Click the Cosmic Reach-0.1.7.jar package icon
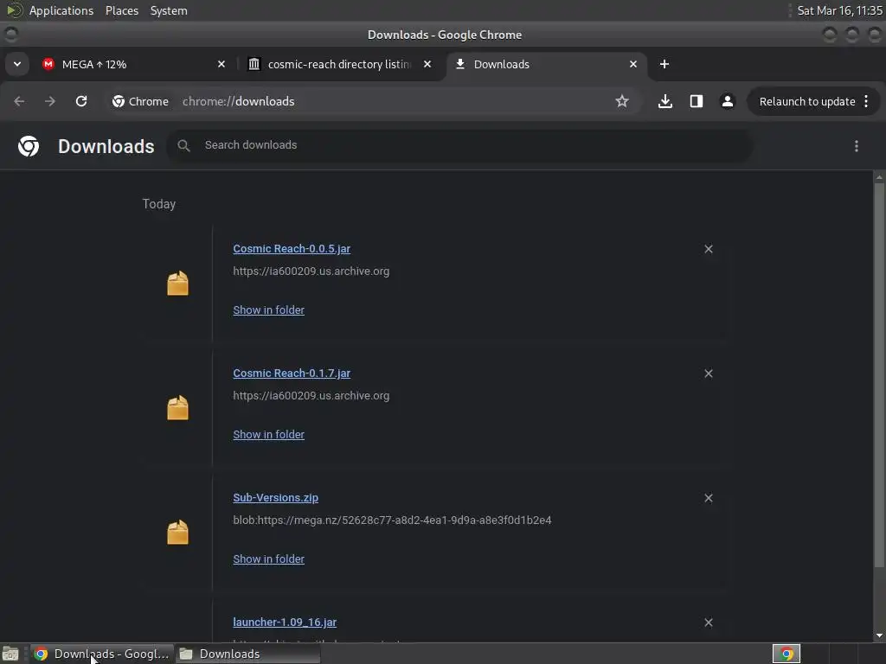 177,408
